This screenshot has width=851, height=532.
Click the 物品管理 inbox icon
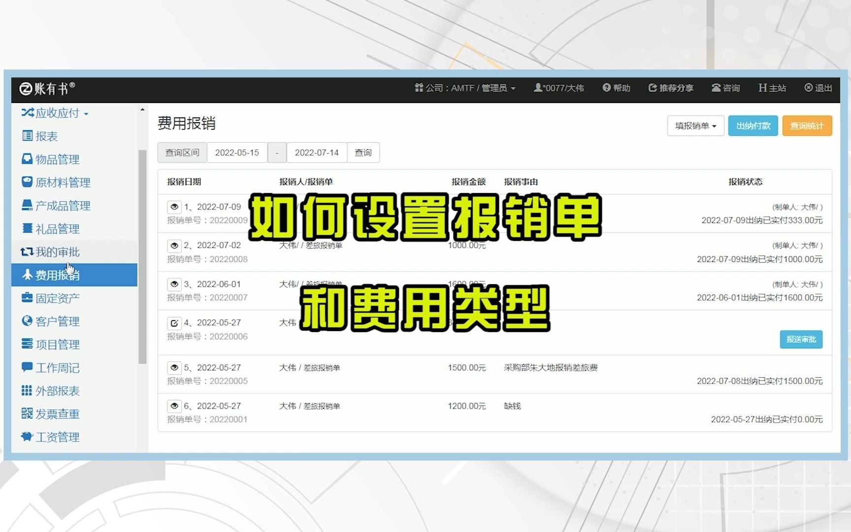coord(27,159)
